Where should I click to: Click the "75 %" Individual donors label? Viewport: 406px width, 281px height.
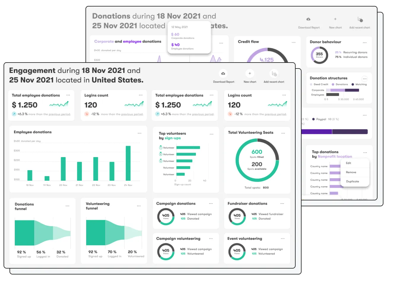pyautogui.click(x=351, y=57)
